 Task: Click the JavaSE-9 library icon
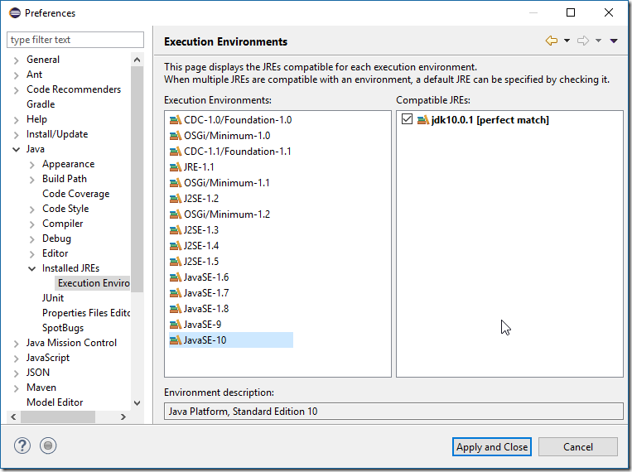tap(176, 325)
